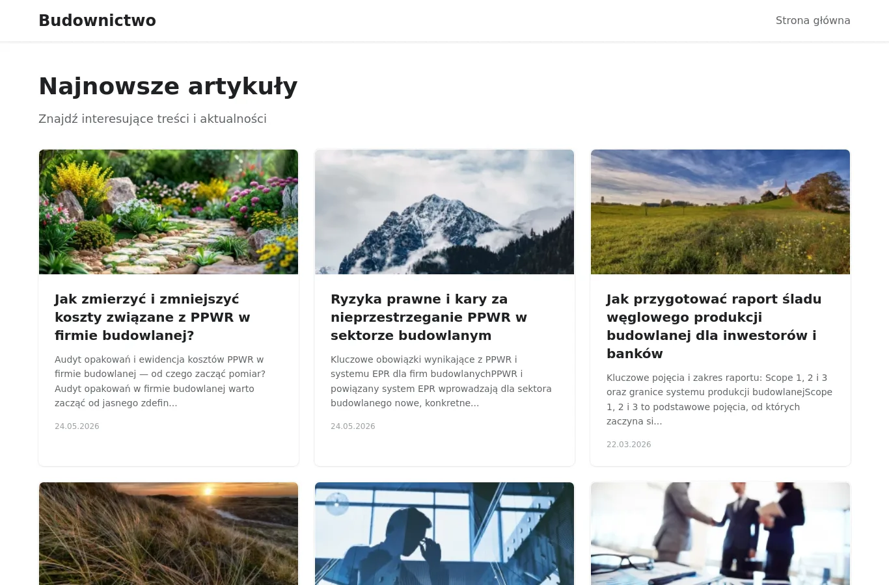
Task: Click date 24.05.2026 under the Ryzyka prawne article
Action: pyautogui.click(x=353, y=426)
